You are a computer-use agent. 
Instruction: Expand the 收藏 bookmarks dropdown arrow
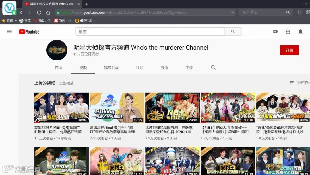tap(16, 21)
